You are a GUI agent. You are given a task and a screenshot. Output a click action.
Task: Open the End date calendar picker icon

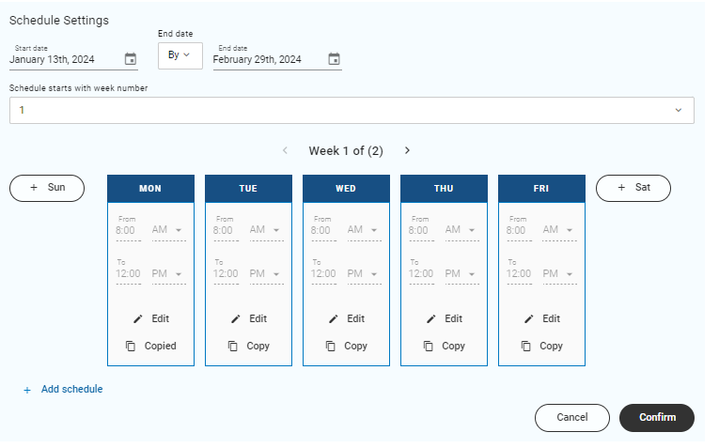point(334,59)
